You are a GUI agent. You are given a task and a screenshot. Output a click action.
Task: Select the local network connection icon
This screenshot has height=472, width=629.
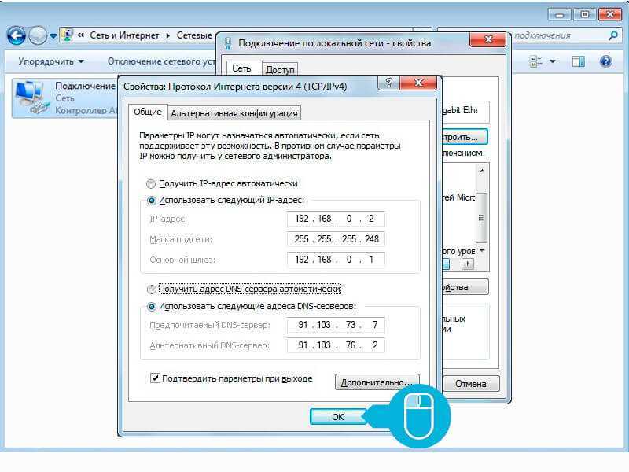[31, 97]
